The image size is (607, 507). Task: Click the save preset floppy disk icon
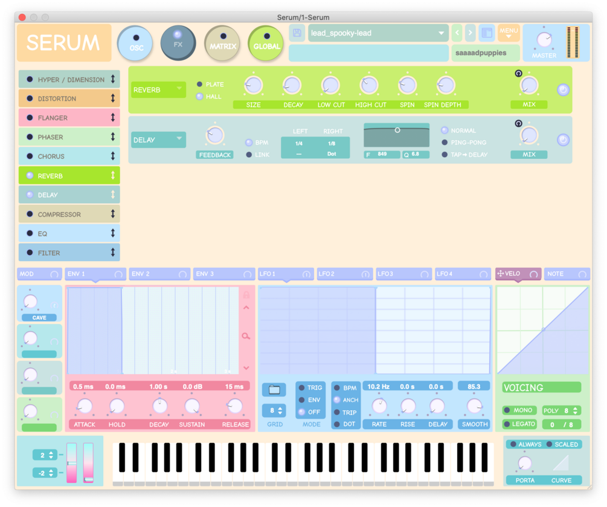tap(297, 33)
